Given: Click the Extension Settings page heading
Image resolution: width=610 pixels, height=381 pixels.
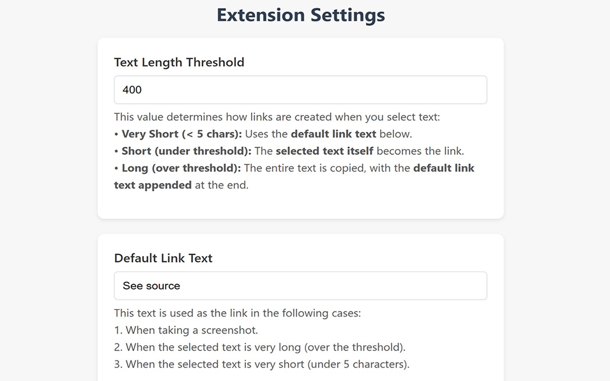Looking at the screenshot, I should pyautogui.click(x=301, y=15).
